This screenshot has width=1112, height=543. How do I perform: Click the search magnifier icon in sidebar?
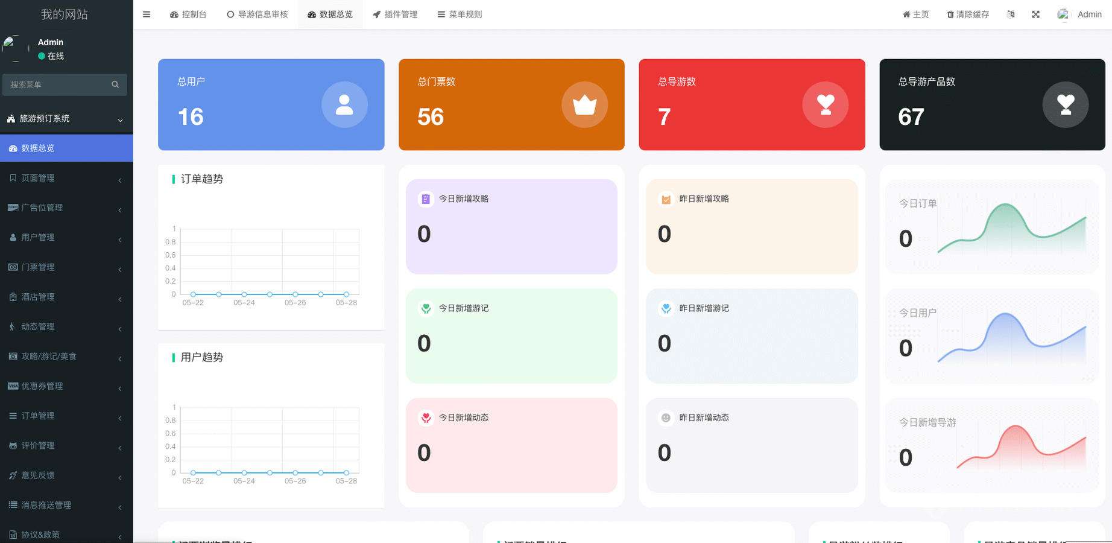pos(115,84)
